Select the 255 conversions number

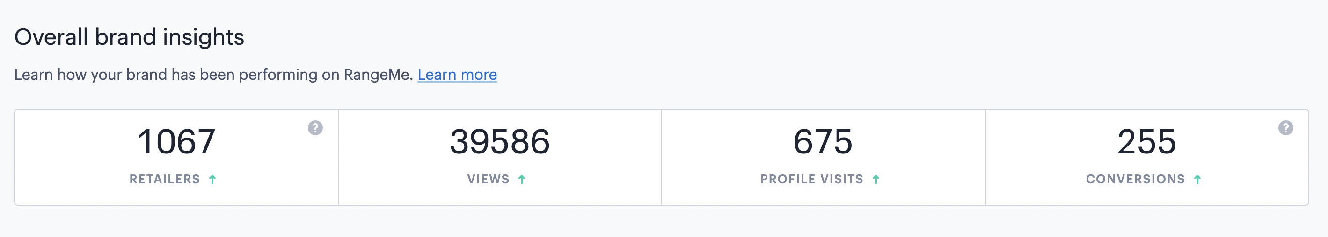pos(1147,141)
